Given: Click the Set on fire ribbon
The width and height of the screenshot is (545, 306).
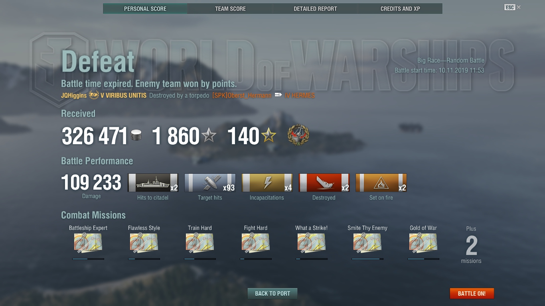Looking at the screenshot, I should coord(381,183).
